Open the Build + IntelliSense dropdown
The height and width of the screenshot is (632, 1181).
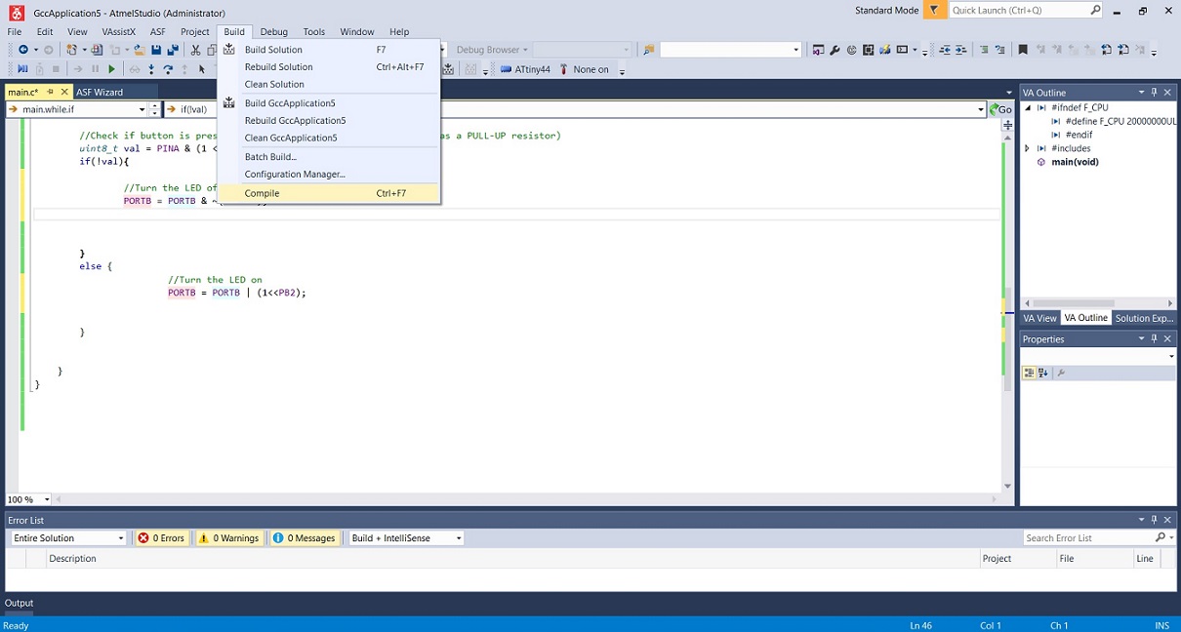(459, 538)
